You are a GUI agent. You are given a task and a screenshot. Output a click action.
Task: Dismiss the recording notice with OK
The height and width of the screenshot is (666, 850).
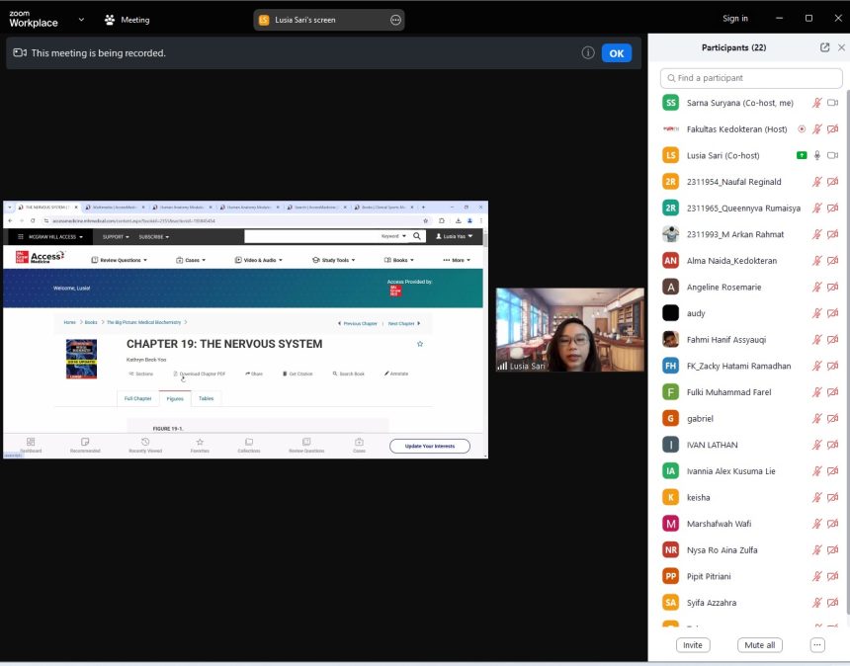coord(617,53)
